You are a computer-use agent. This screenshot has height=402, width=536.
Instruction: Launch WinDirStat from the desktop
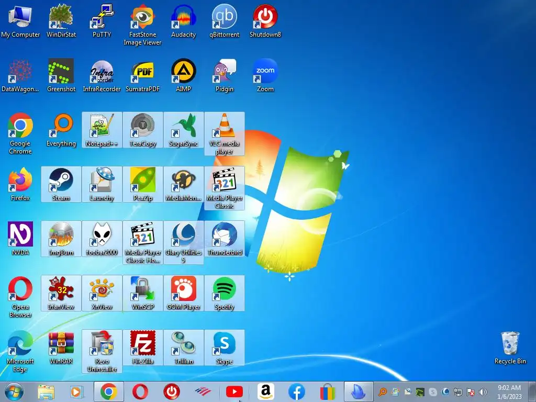point(61,20)
